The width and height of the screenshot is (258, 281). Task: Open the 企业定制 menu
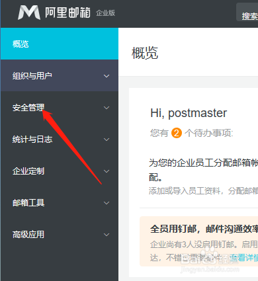click(60, 171)
